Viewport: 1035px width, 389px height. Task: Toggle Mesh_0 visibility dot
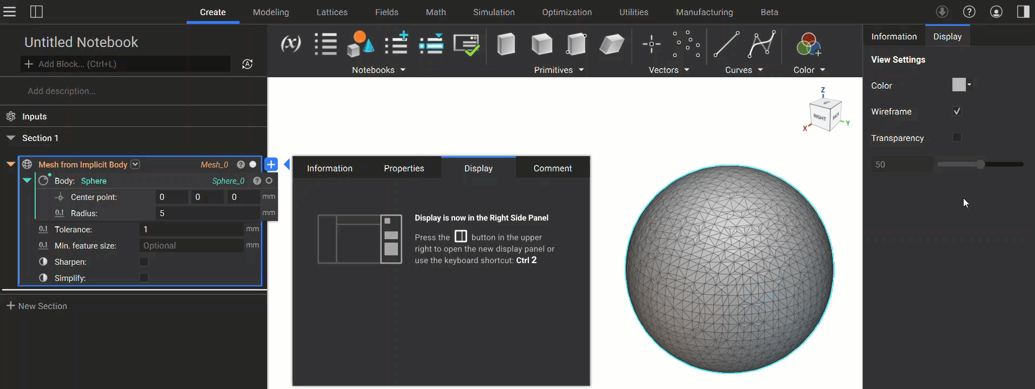[253, 164]
